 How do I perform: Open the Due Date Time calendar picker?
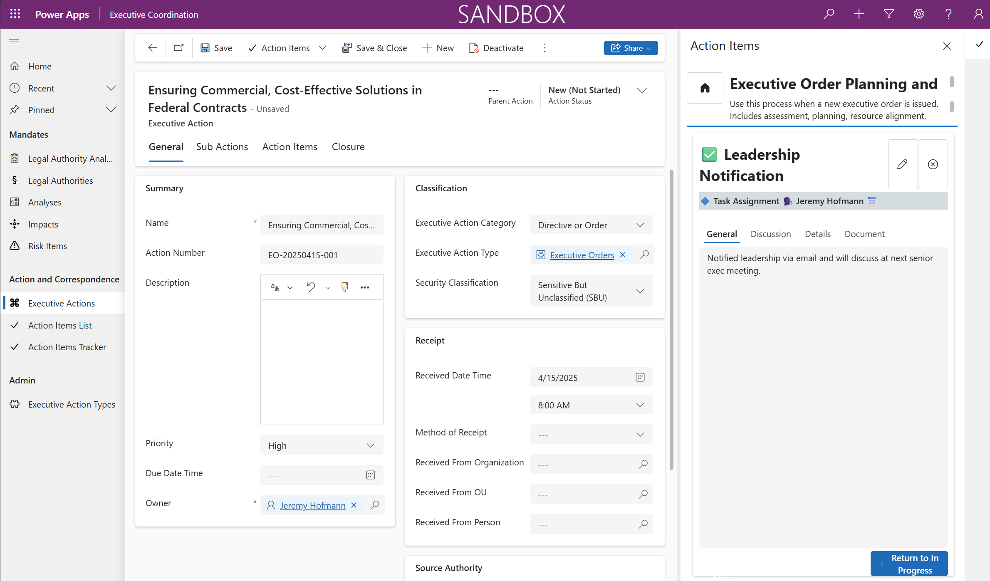pos(371,475)
